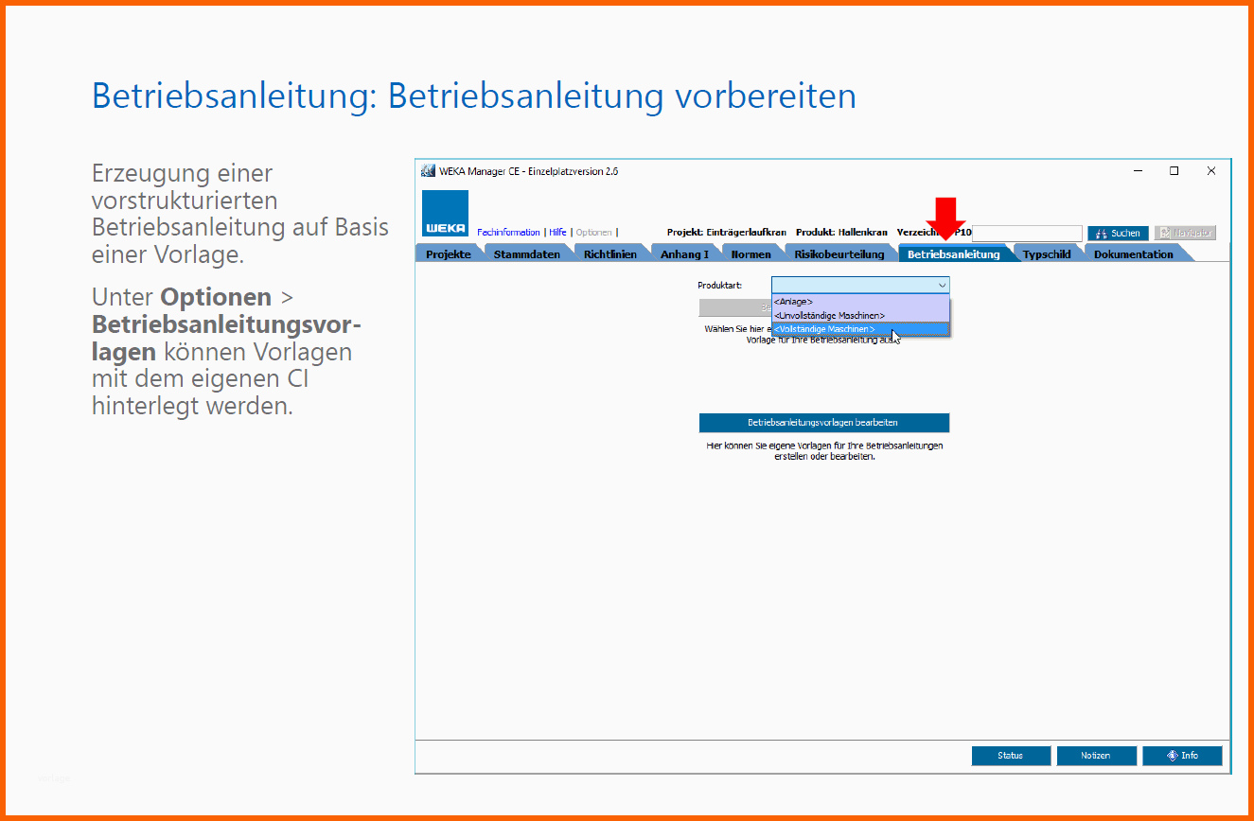Viewport: 1254px width, 821px height.
Task: Go to the Typschild tab
Action: pyautogui.click(x=1047, y=254)
